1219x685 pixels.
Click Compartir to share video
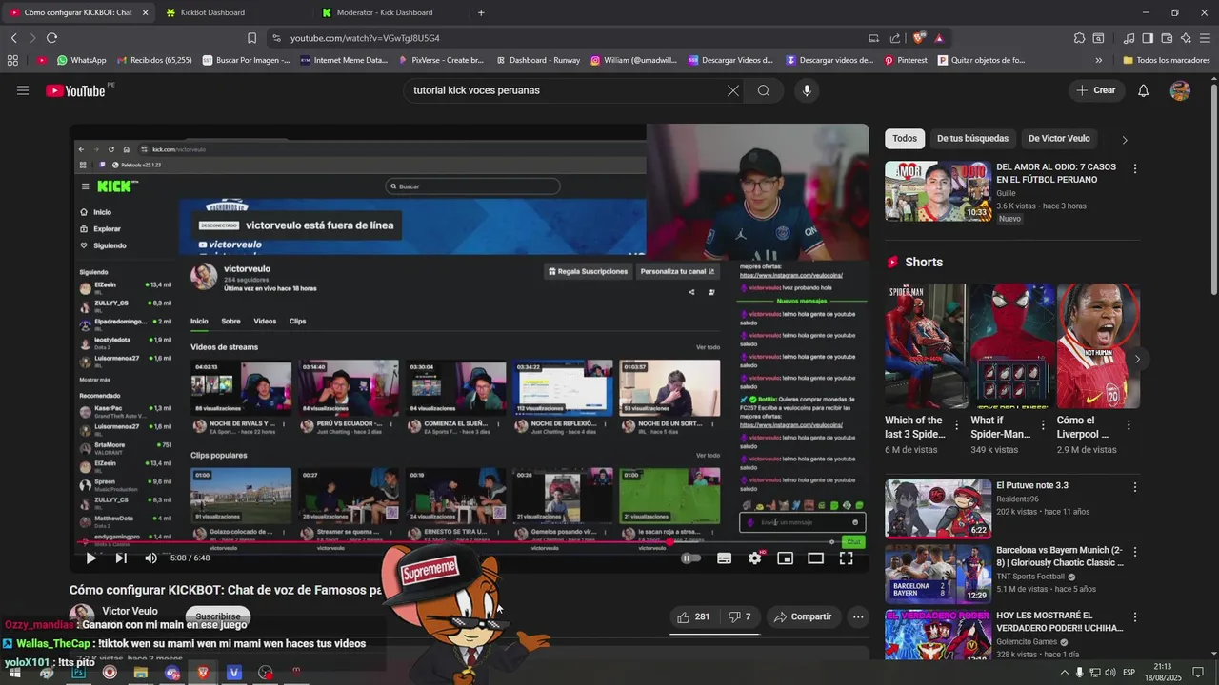pyautogui.click(x=804, y=616)
